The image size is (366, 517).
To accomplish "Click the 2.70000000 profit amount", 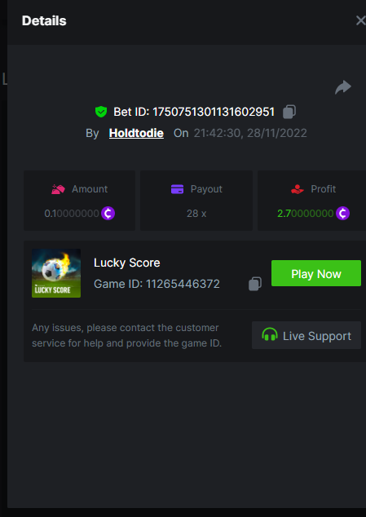I will pos(306,214).
